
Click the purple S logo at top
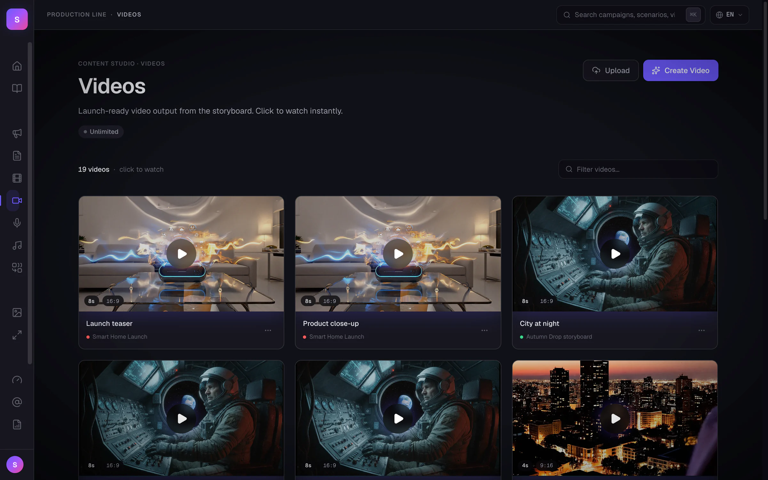pyautogui.click(x=17, y=19)
